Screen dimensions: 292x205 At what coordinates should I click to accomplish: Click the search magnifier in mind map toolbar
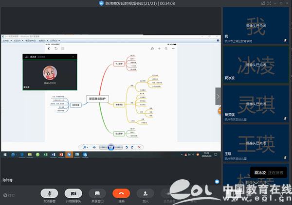(166, 49)
